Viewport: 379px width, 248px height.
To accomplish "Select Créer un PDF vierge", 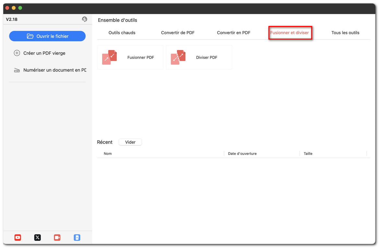I will 44,53.
